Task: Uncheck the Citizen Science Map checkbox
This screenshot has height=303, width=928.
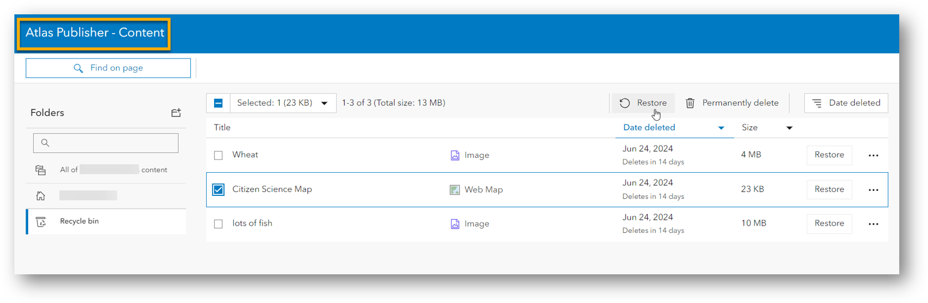Action: tap(218, 190)
